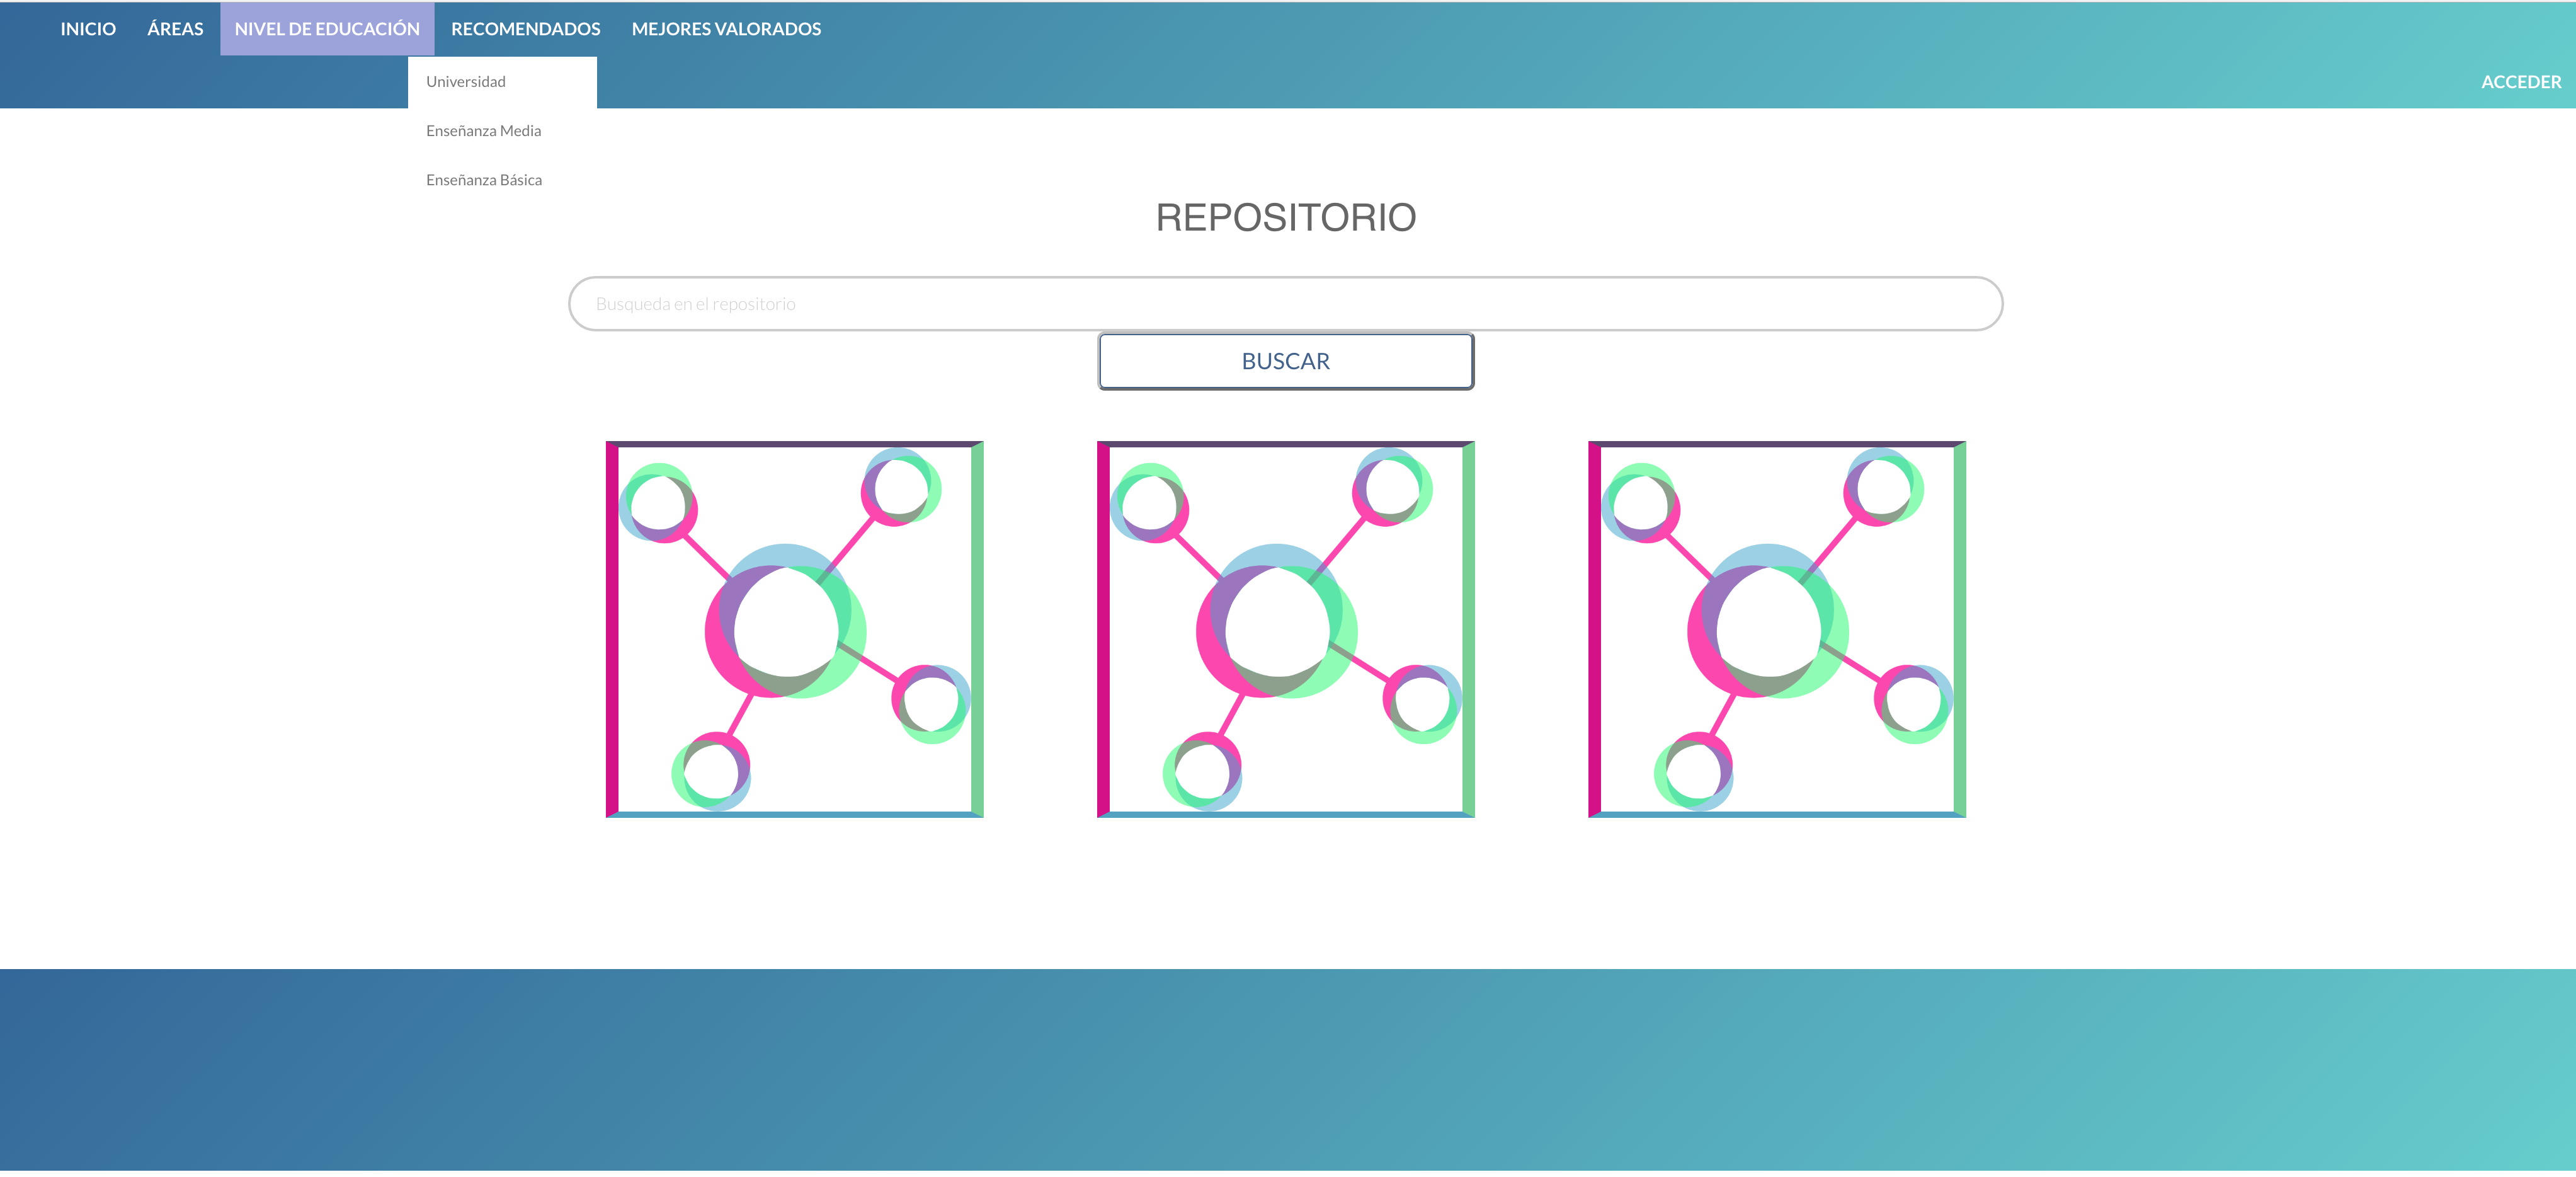The width and height of the screenshot is (2576, 1177).
Task: Open the right molecule thumbnail
Action: [x=1777, y=629]
